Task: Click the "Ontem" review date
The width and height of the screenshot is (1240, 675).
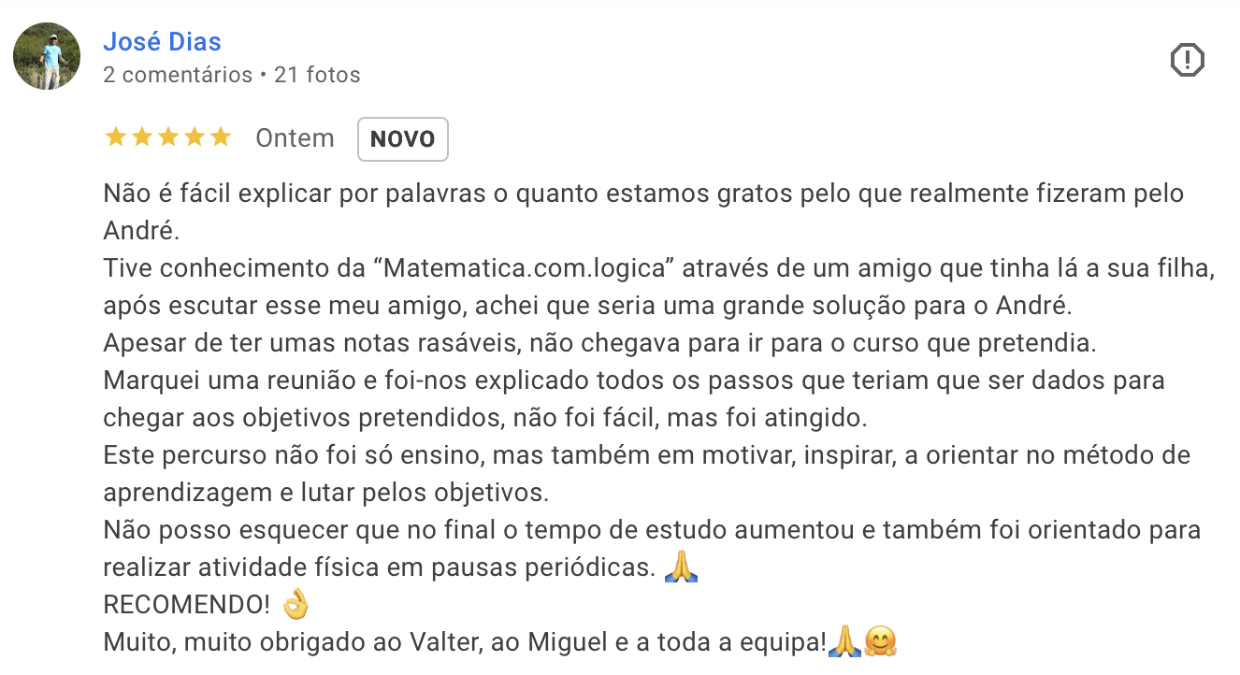Action: click(295, 138)
